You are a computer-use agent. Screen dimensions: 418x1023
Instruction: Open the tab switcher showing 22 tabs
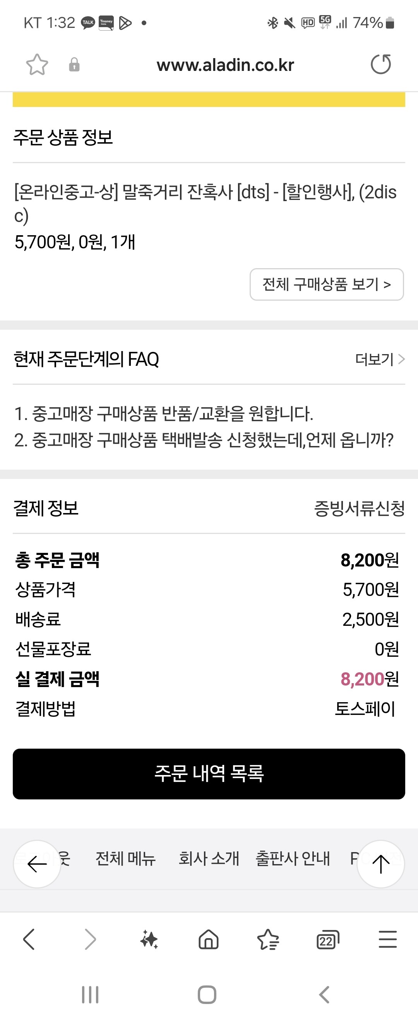click(x=328, y=940)
